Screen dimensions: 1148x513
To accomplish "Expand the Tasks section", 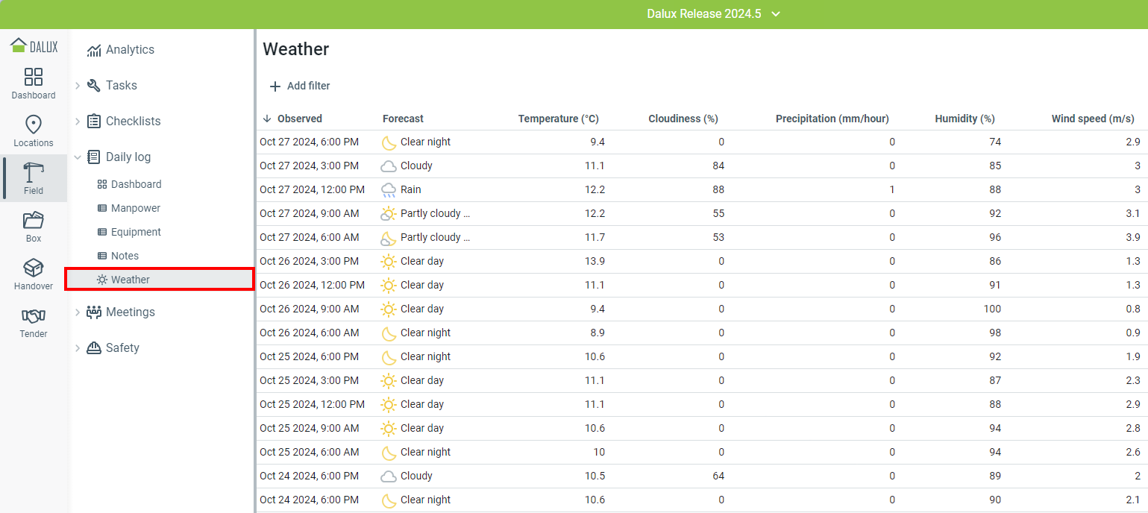I will 78,86.
